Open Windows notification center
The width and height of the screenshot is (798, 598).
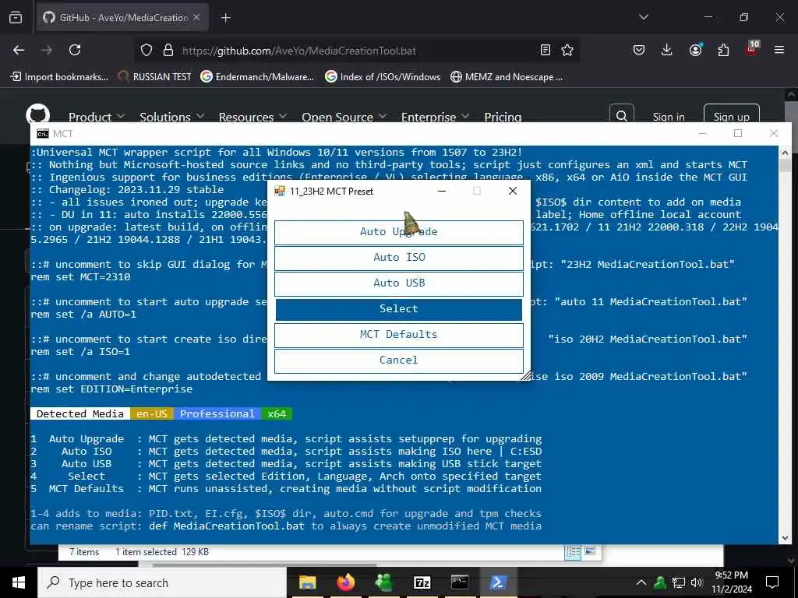[x=772, y=582]
